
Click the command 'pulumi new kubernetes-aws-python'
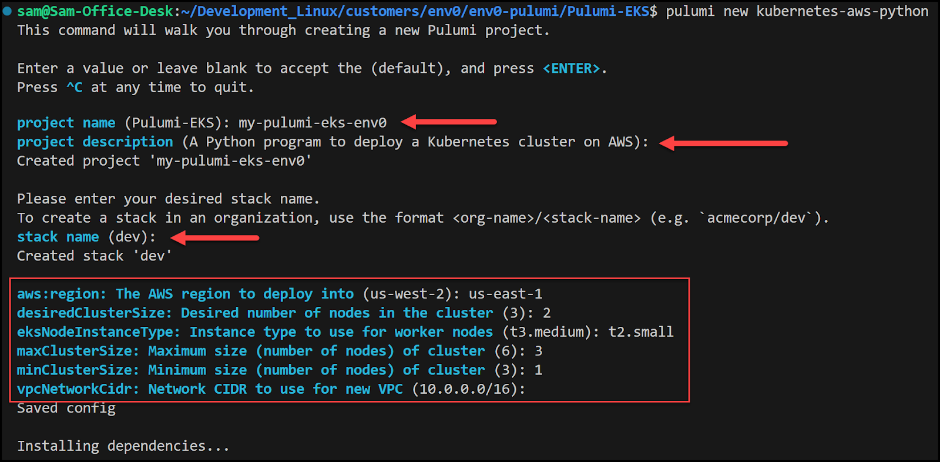[x=797, y=11]
